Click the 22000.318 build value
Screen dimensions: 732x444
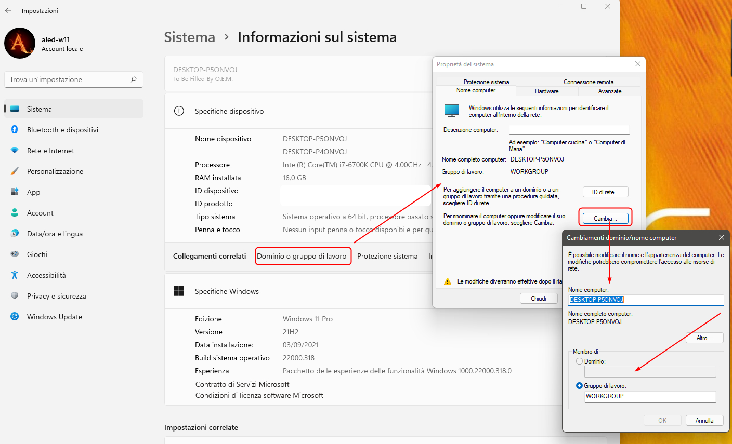tap(298, 358)
